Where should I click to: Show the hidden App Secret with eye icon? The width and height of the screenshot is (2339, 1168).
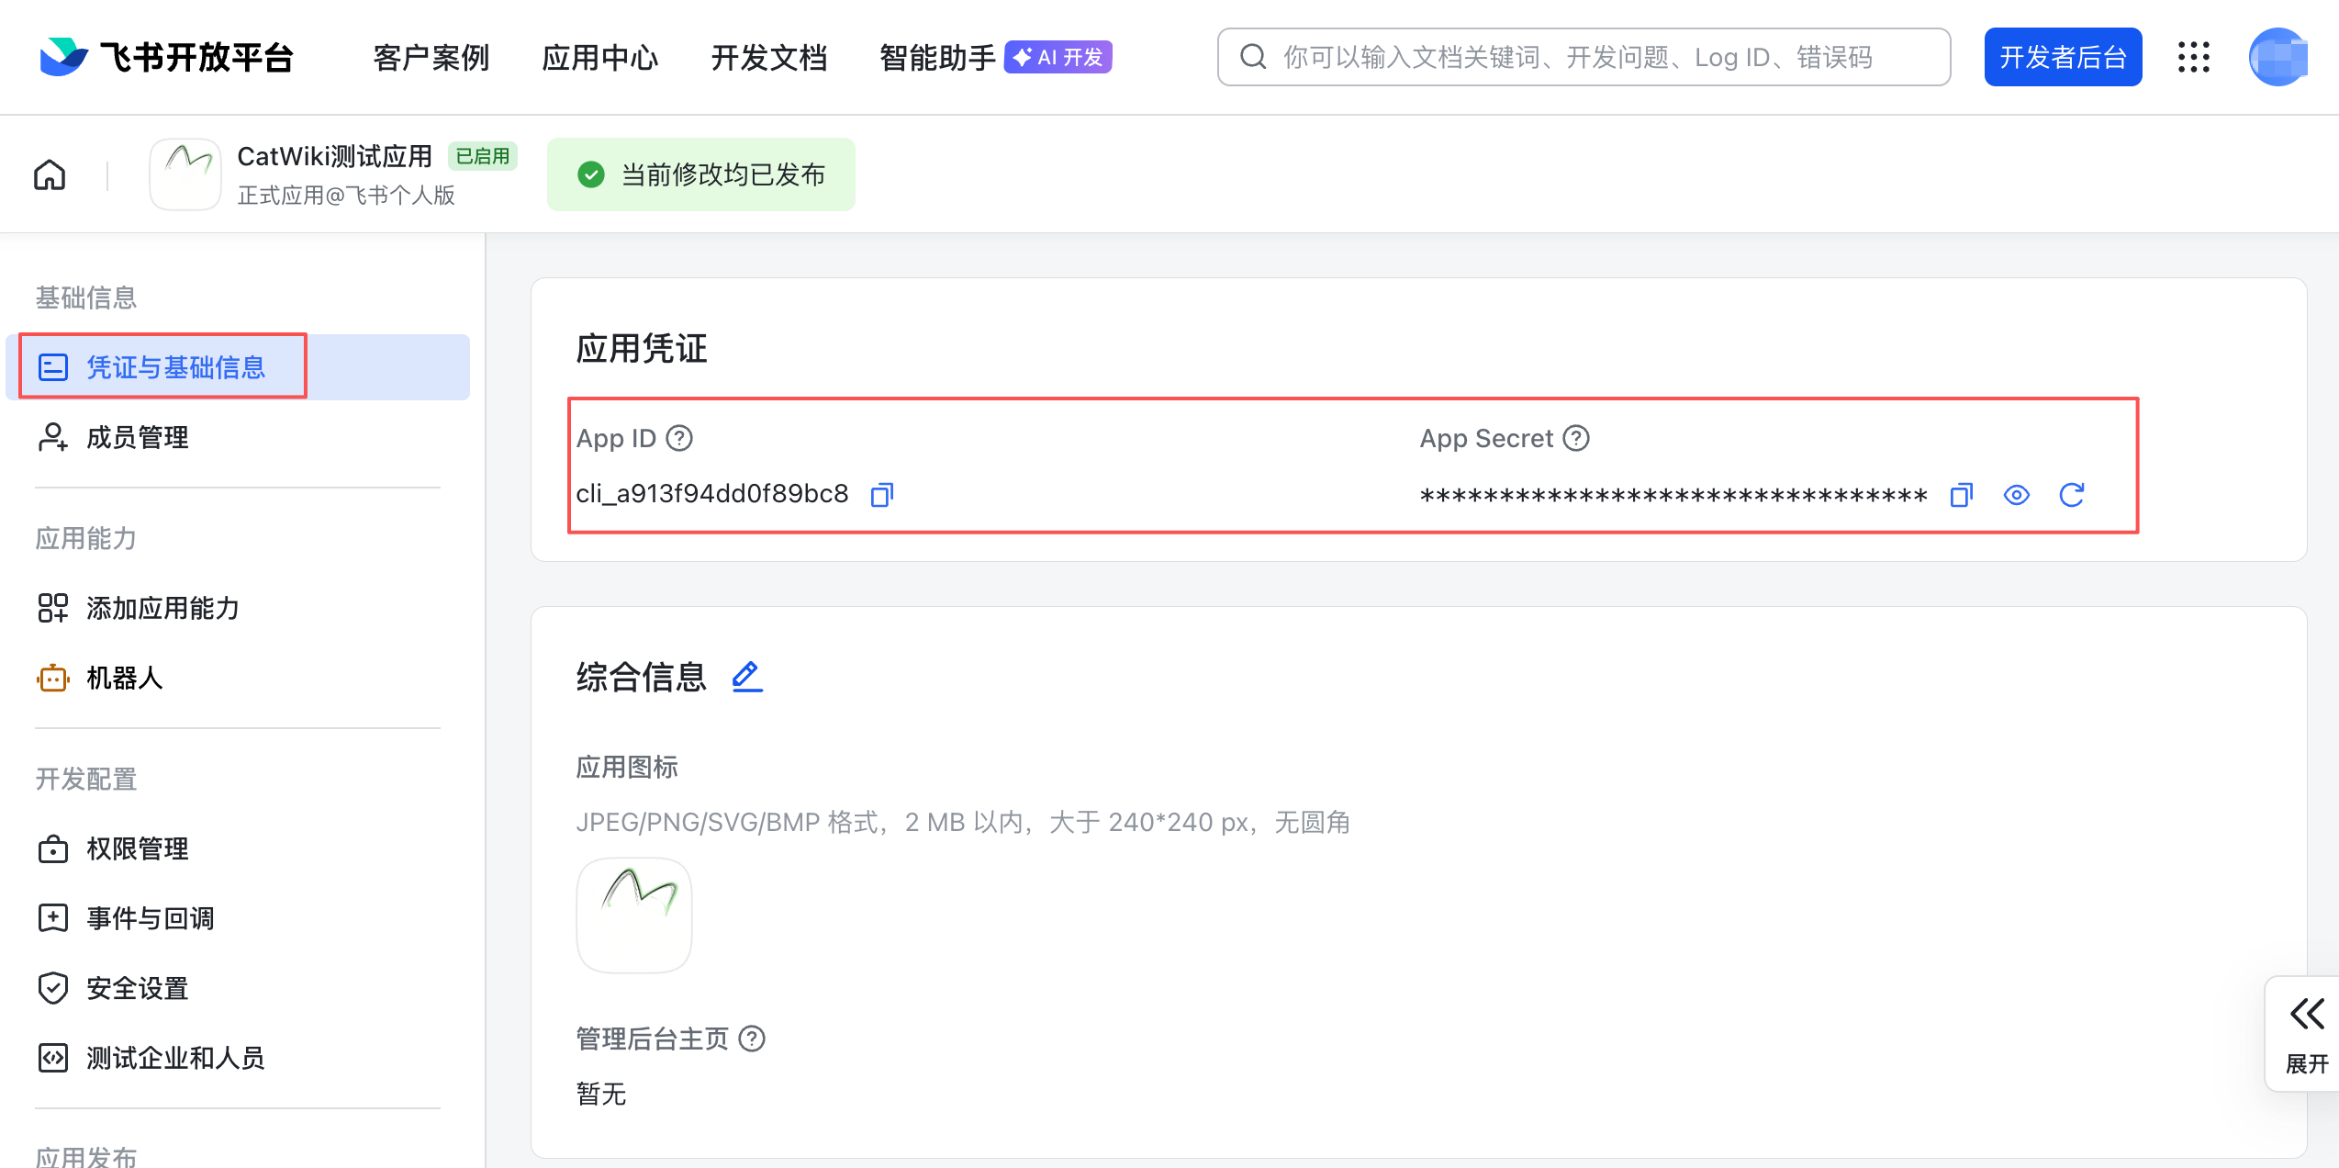coord(2016,494)
